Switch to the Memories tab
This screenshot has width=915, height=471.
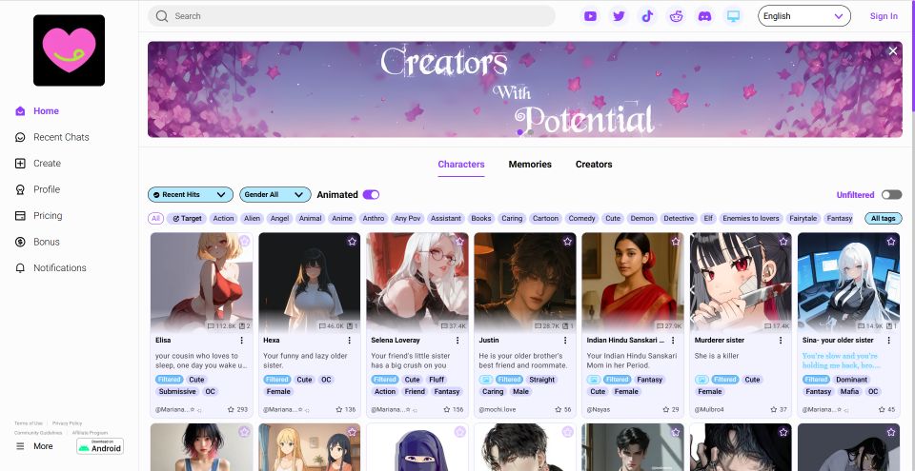click(530, 165)
